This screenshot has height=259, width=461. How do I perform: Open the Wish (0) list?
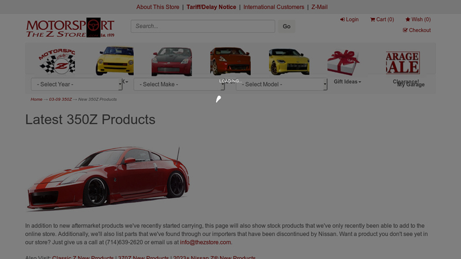coord(418,20)
